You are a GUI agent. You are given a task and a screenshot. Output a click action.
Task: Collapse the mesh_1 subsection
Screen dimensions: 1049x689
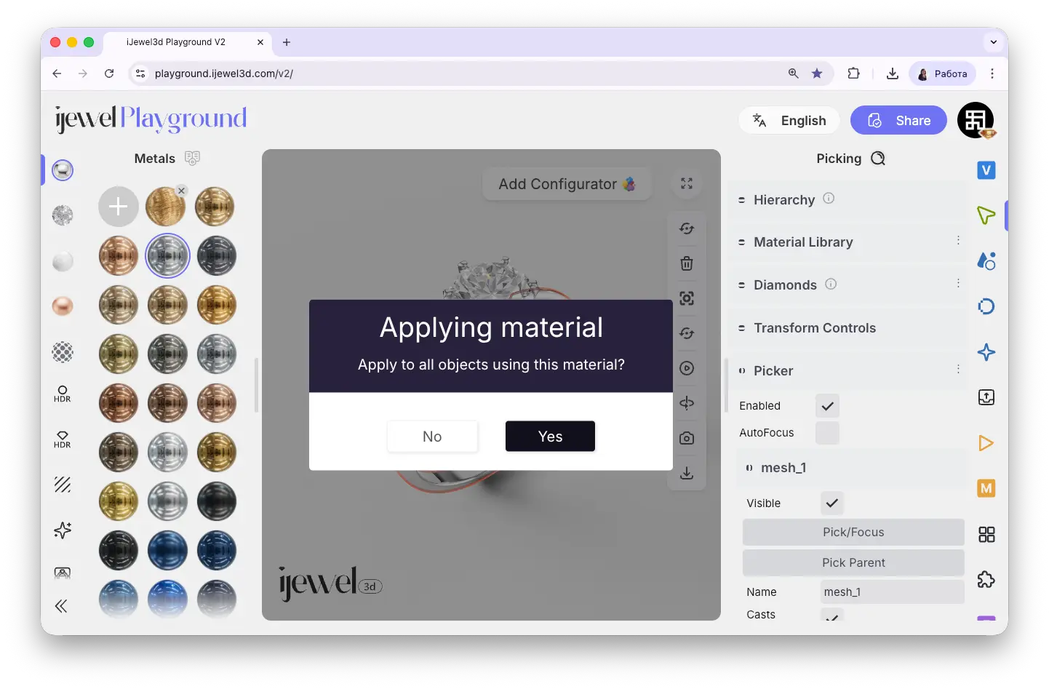[851, 468]
